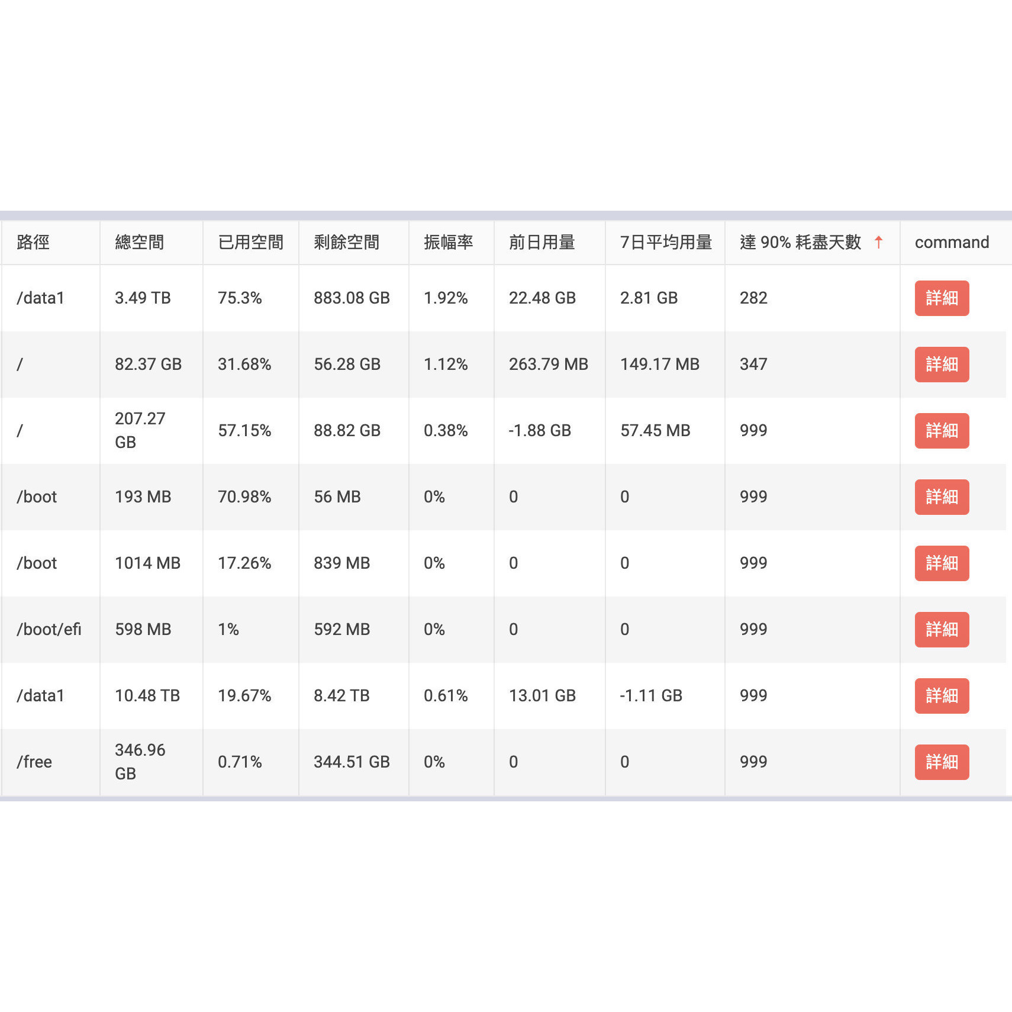Select the command column header
The image size is (1012, 1012).
coord(951,242)
